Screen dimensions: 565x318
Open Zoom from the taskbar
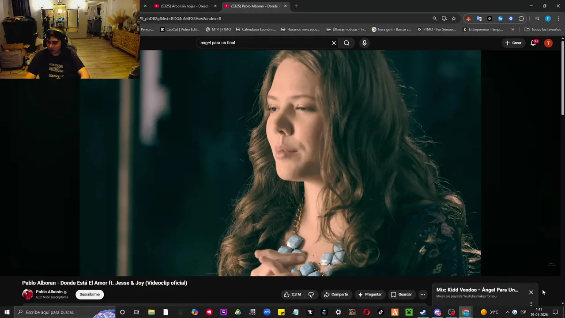click(267, 312)
